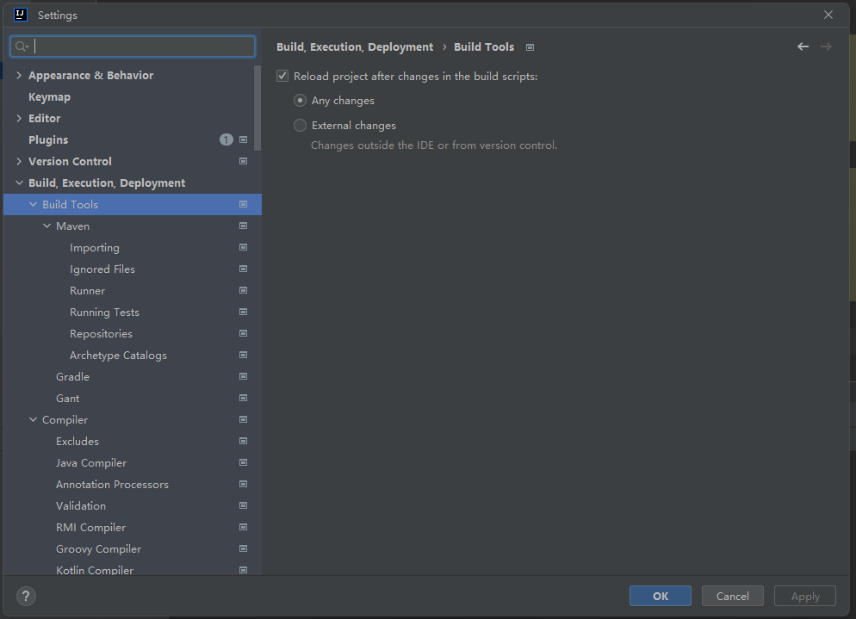Screen dimensions: 856x619
Task: Collapse the Maven tree node
Action: point(47,226)
